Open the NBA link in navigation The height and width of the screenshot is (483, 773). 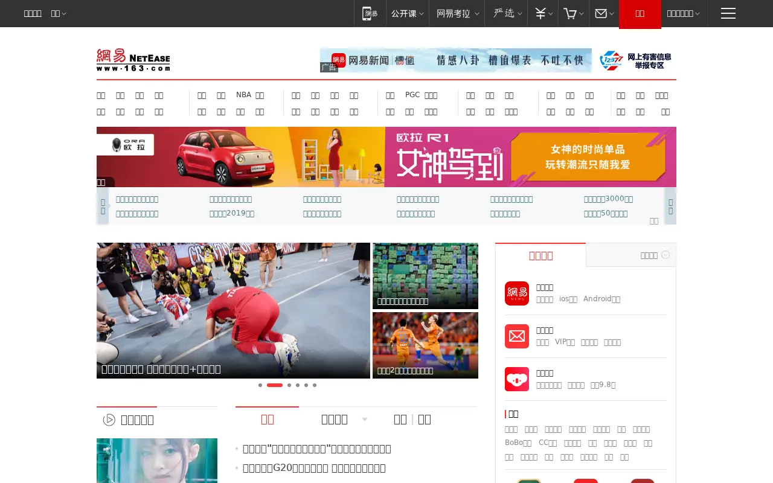(243, 95)
